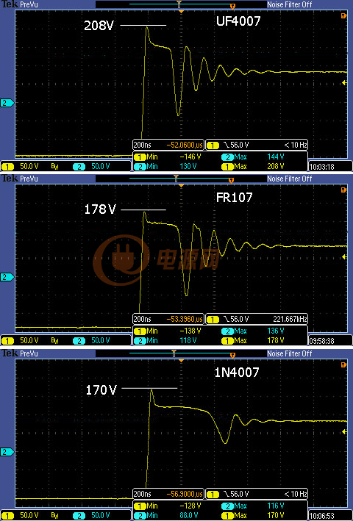Click yellow channel 1 badge next to 10:03:18 panel's 50.0 V
Image resolution: width=353 pixels, height=521 pixels.
pos(7,166)
